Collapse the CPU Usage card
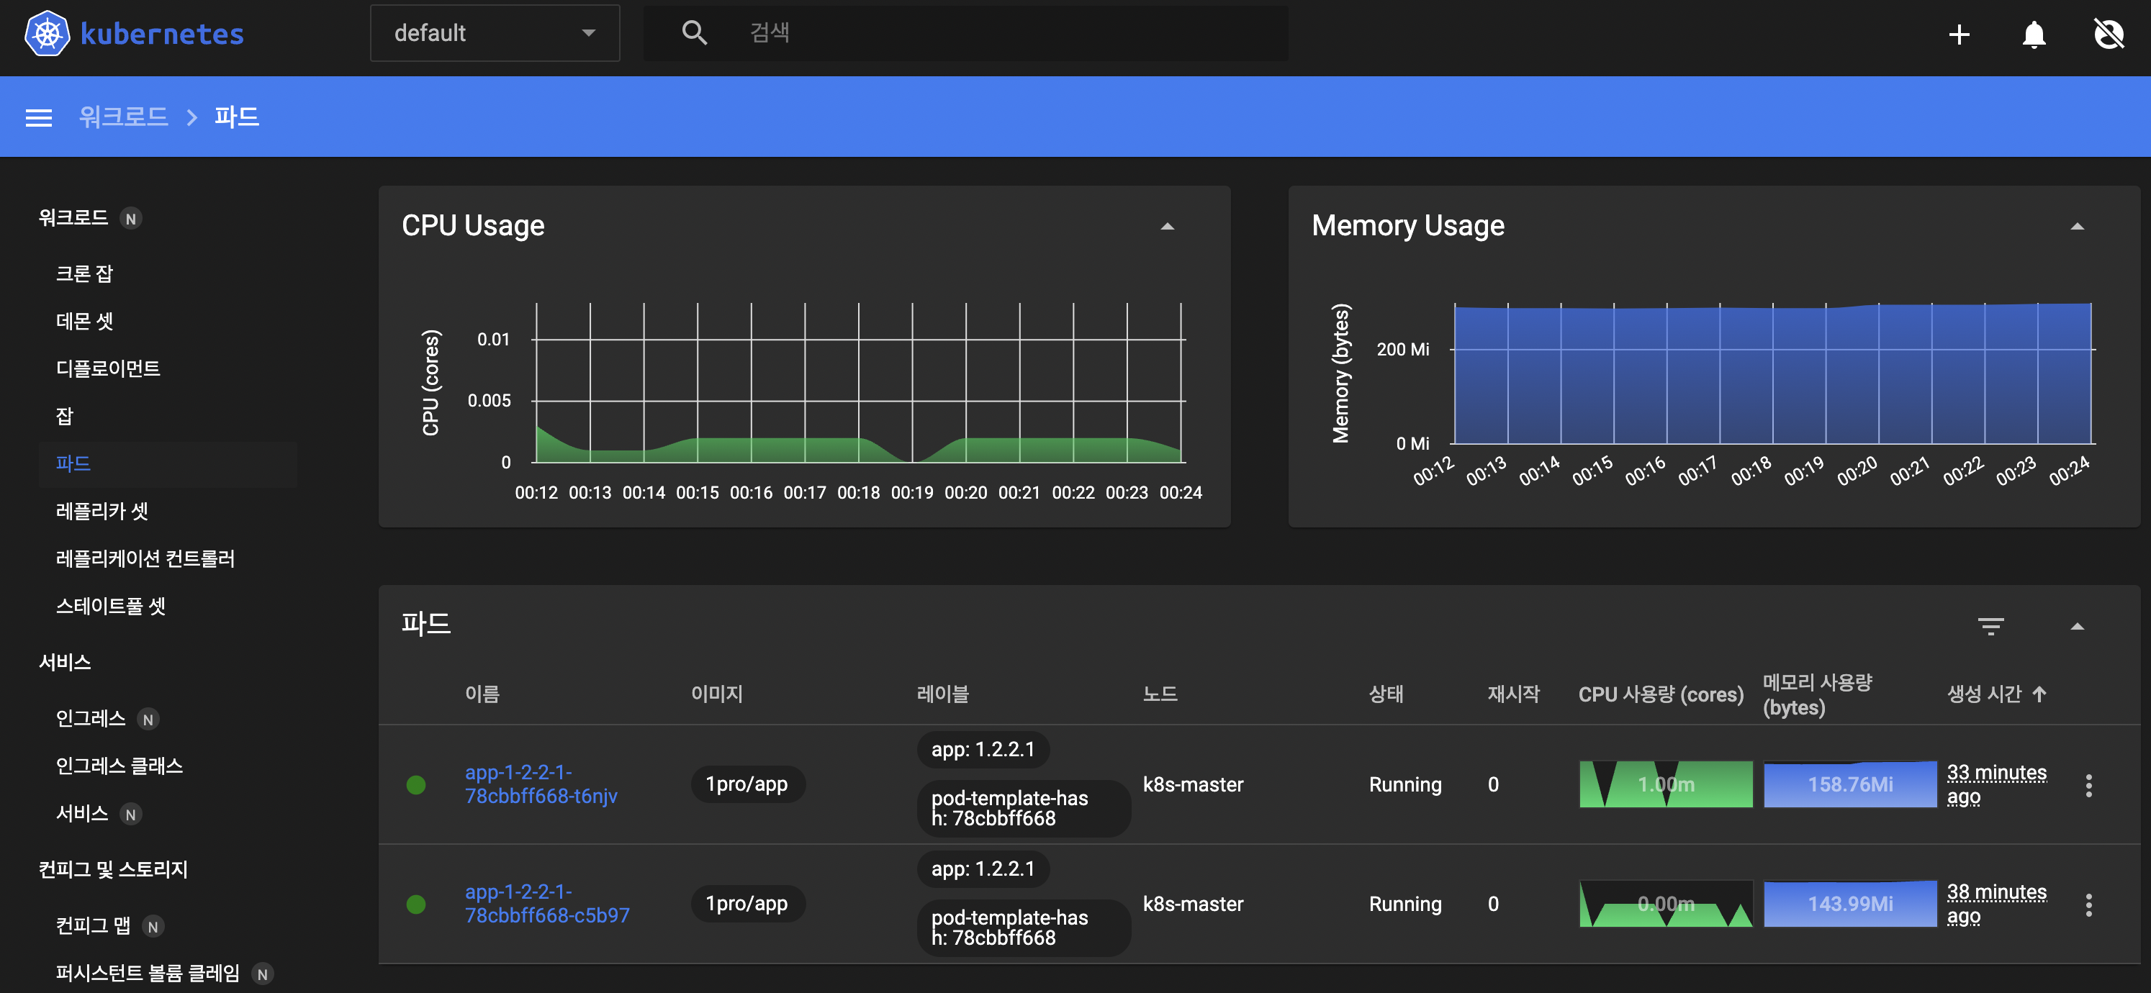This screenshot has width=2151, height=993. click(1166, 226)
